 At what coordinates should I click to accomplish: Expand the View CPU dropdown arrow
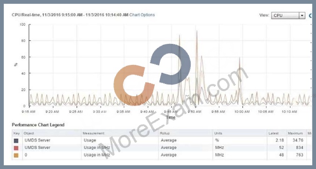302,15
